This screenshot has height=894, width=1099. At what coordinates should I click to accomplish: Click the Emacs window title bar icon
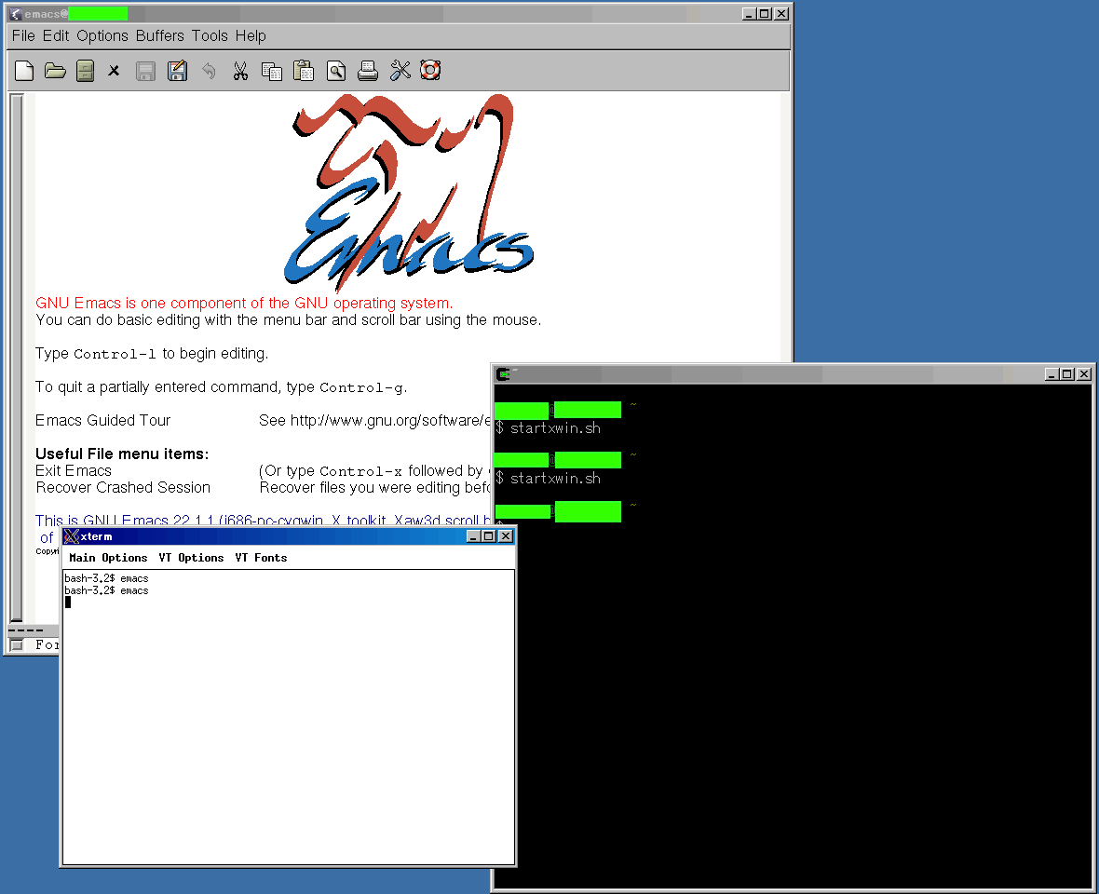click(16, 14)
